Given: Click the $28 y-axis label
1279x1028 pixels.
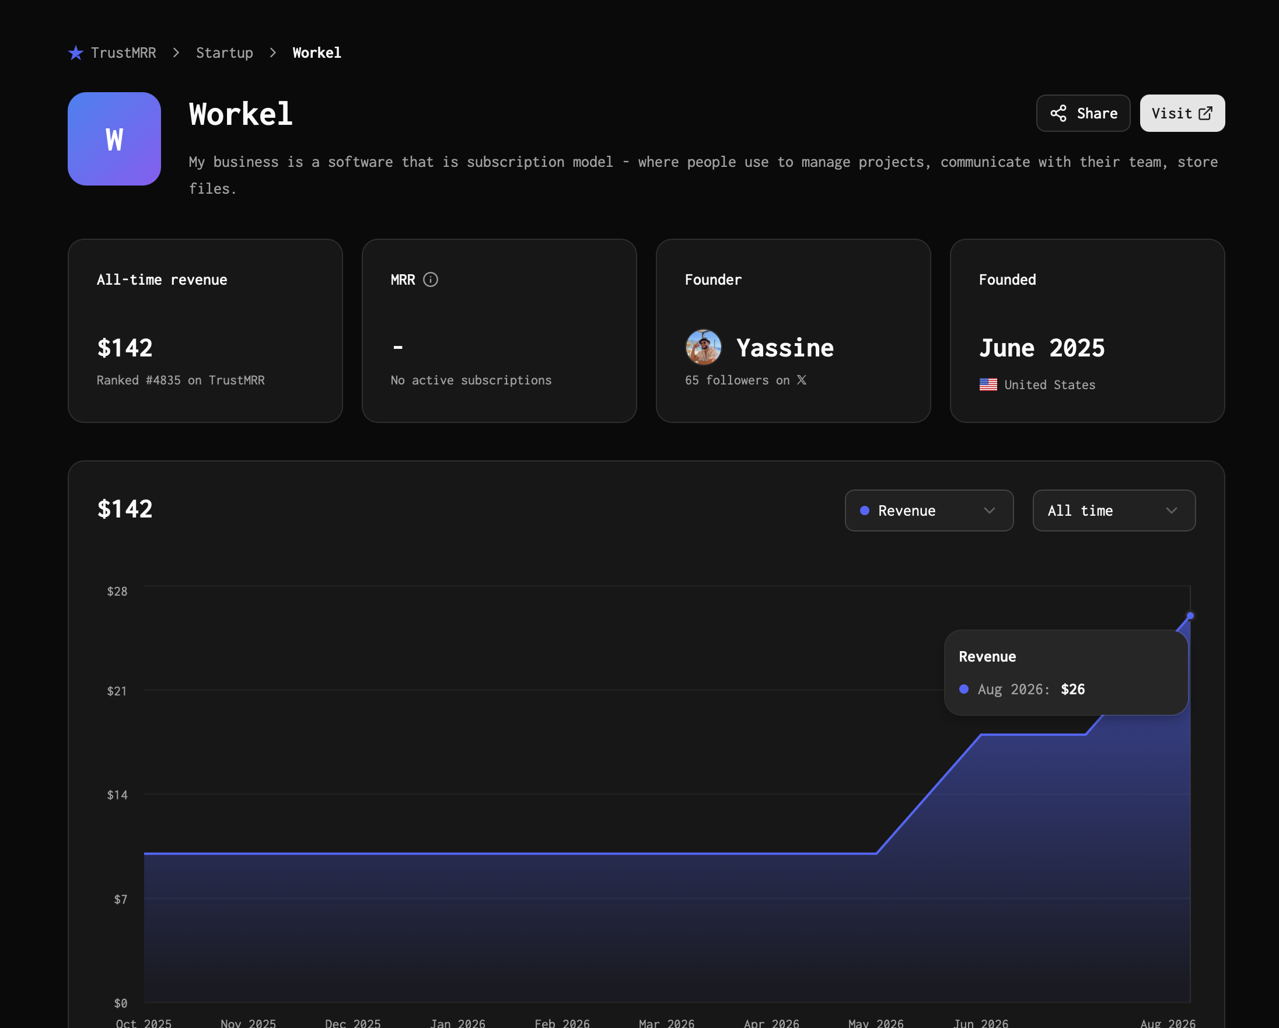Looking at the screenshot, I should click(117, 592).
